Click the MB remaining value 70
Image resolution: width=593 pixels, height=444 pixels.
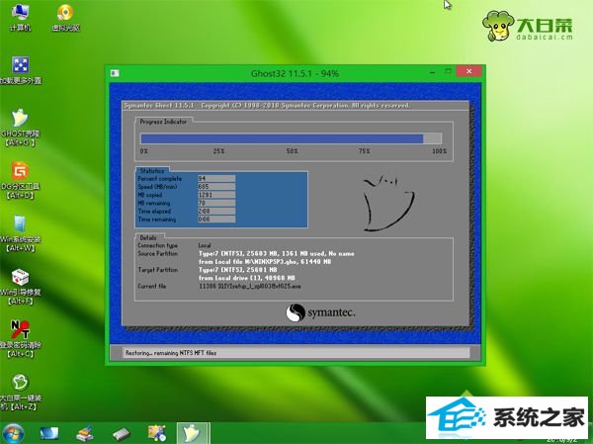pyautogui.click(x=216, y=203)
